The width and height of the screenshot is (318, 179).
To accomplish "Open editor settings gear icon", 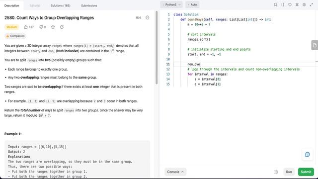I will click(304, 4).
